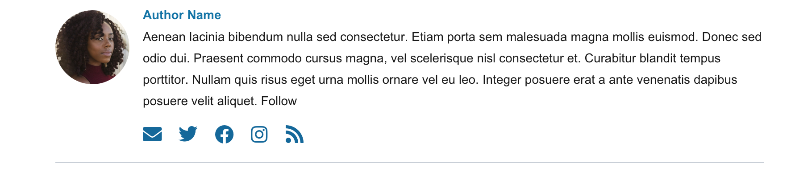Click bio line beginning Aenean lacinia bibendum
The image size is (791, 180).
pyautogui.click(x=452, y=37)
